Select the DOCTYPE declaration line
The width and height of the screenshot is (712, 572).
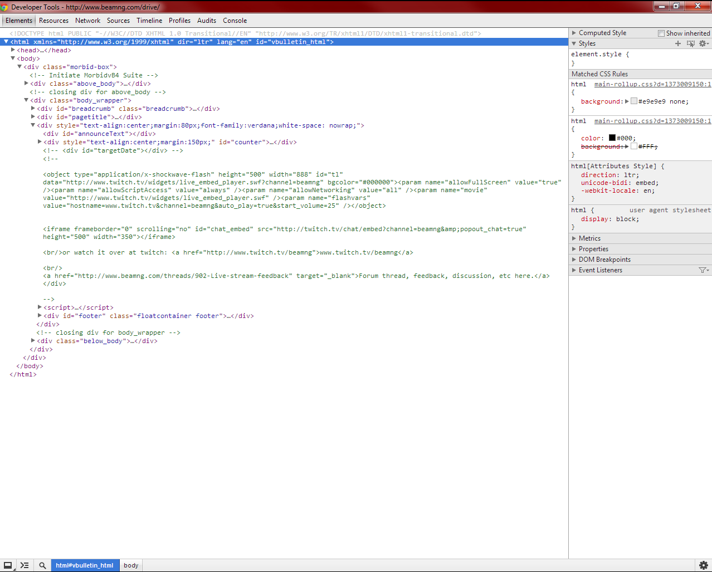click(245, 33)
